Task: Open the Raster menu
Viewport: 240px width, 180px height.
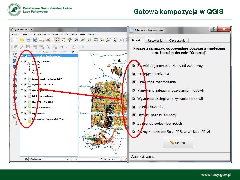Action: point(83,34)
